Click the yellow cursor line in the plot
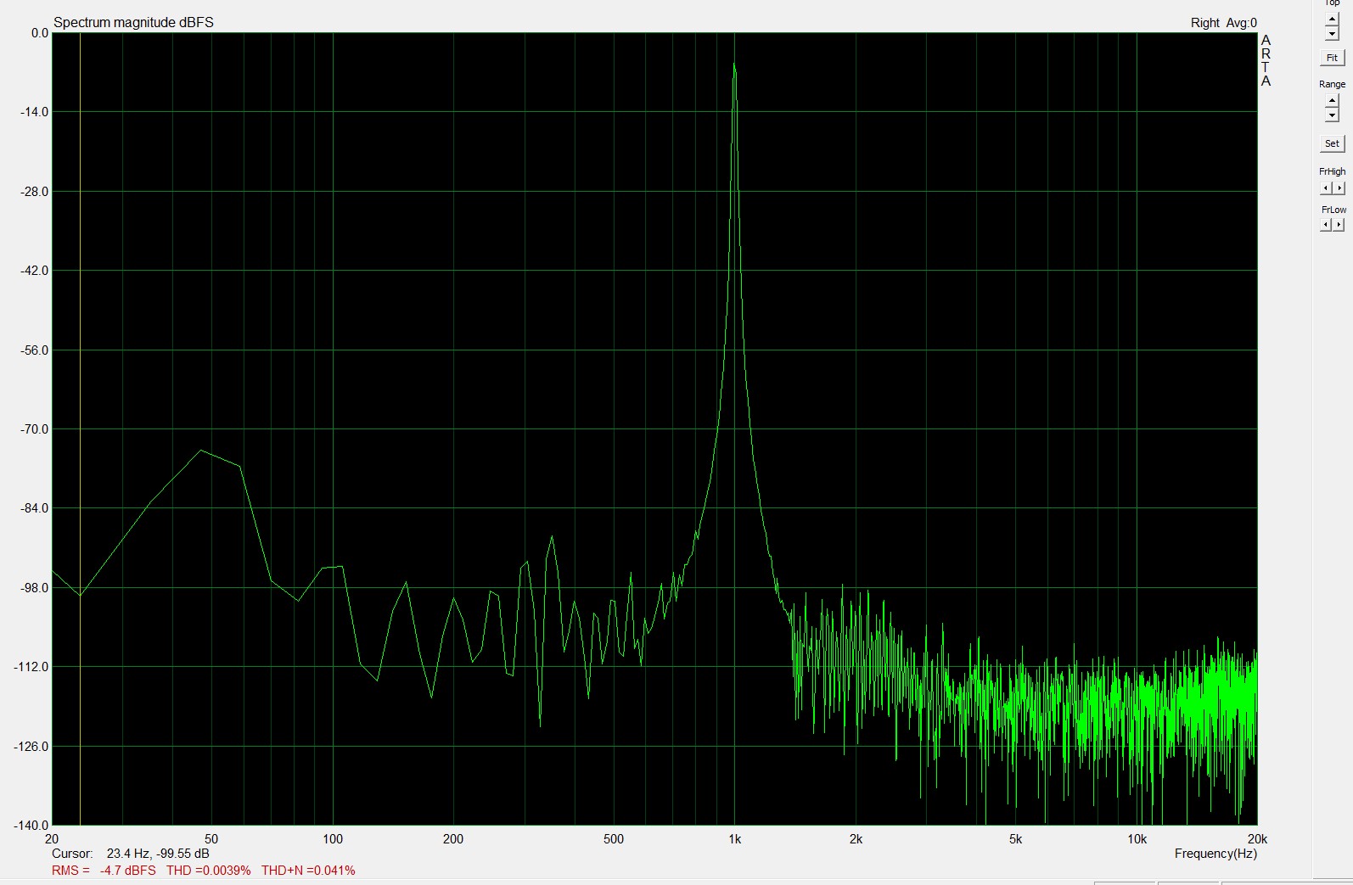 (x=80, y=428)
